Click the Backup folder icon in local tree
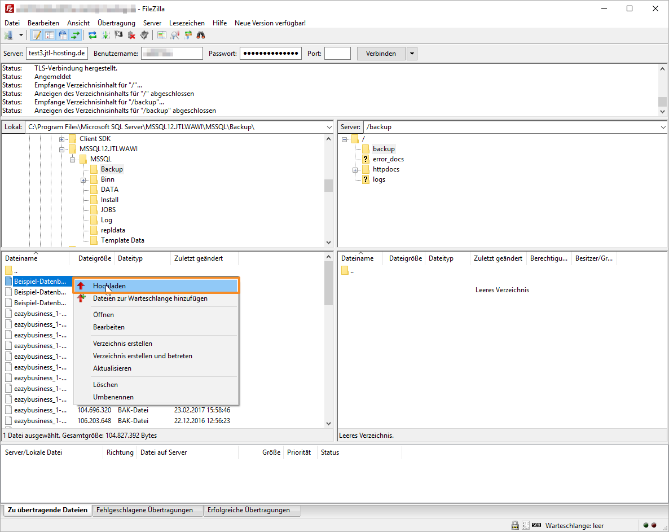Image resolution: width=669 pixels, height=532 pixels. pos(94,169)
